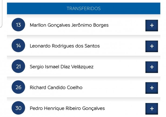Click the number 21 circle badge
The height and width of the screenshot is (117, 166).
click(18, 66)
